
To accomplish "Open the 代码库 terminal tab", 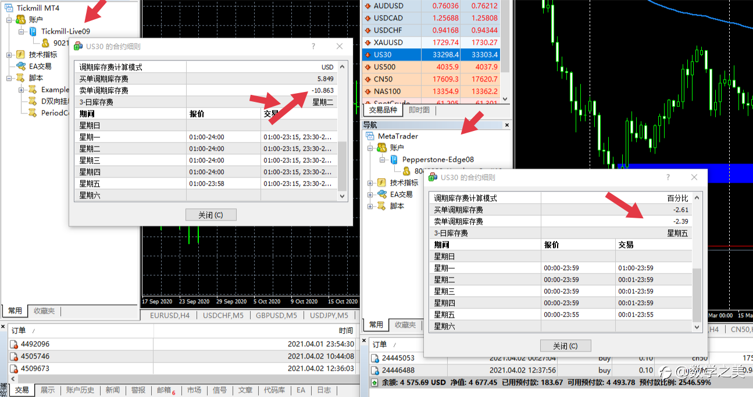I will [x=274, y=390].
